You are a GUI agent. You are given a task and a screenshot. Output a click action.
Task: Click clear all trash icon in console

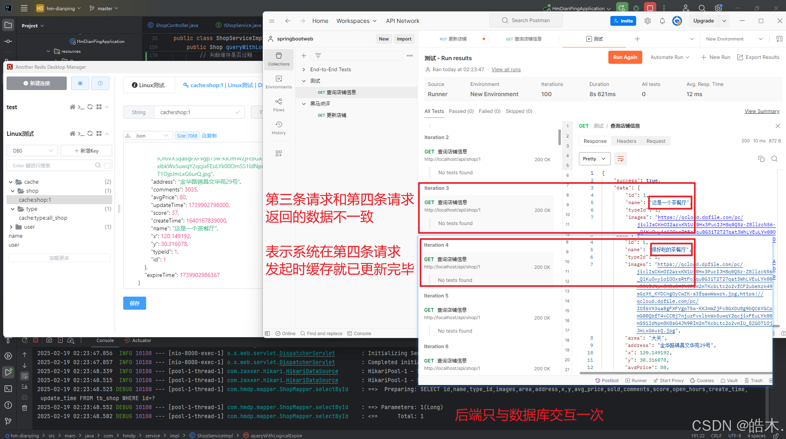25,408
